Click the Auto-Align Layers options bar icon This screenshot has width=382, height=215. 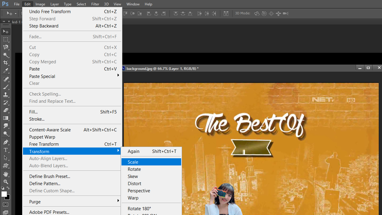click(226, 13)
